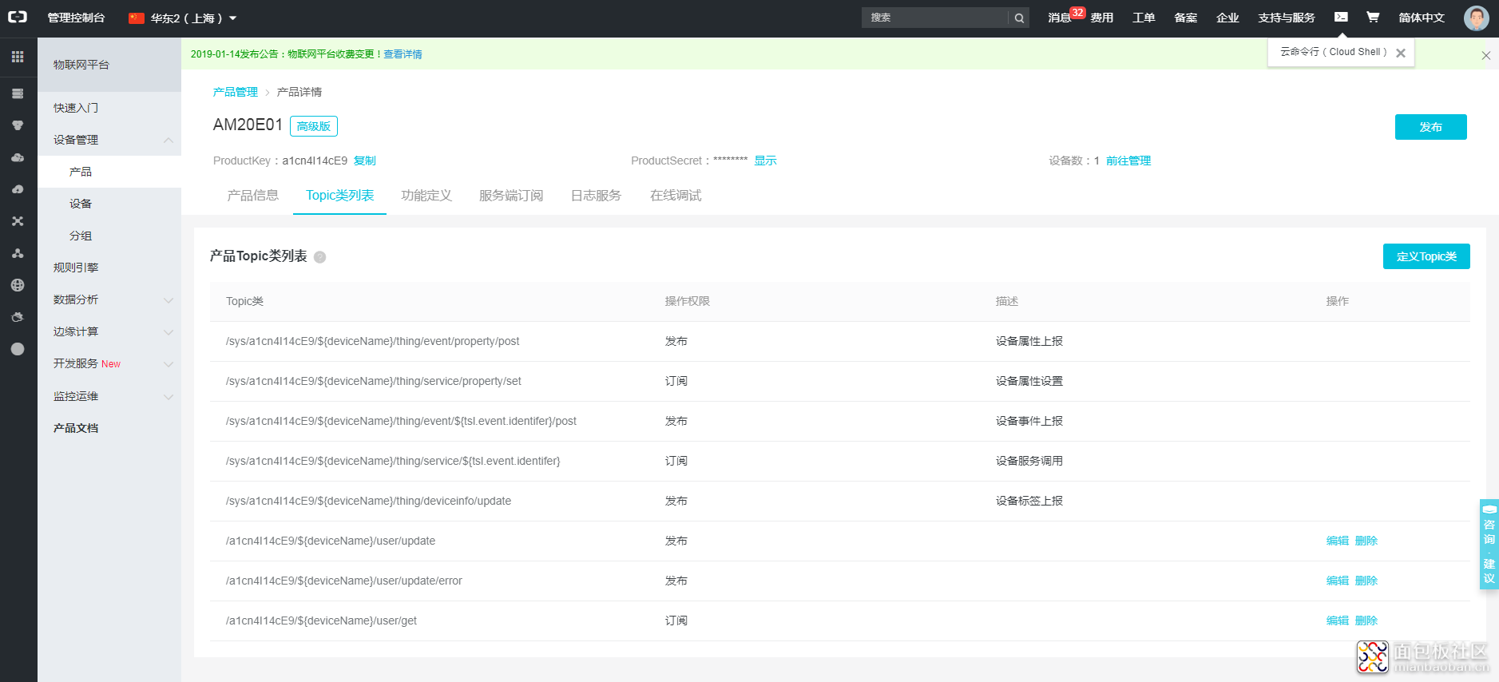Open 支持与服务 in top navigation

pyautogui.click(x=1287, y=18)
